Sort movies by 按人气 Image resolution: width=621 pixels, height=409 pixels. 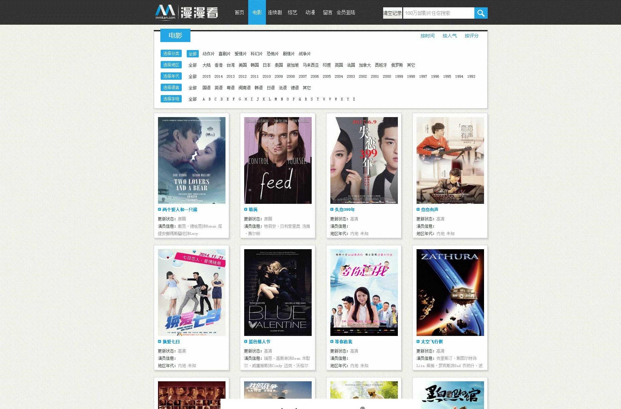pos(449,36)
